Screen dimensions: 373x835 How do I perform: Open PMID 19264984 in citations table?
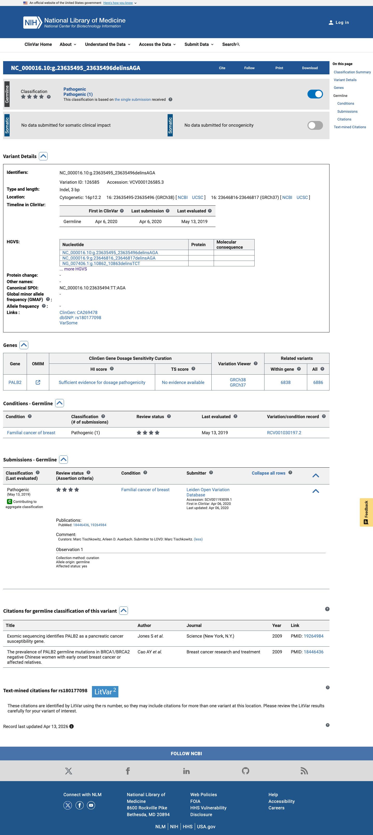(x=313, y=636)
